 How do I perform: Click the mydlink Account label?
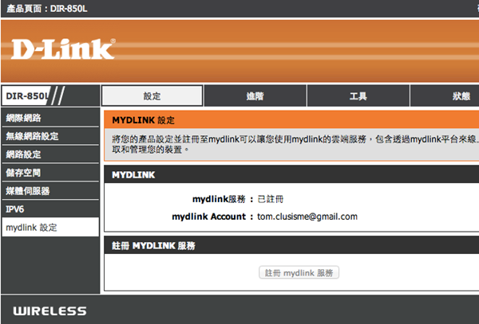[x=208, y=217]
